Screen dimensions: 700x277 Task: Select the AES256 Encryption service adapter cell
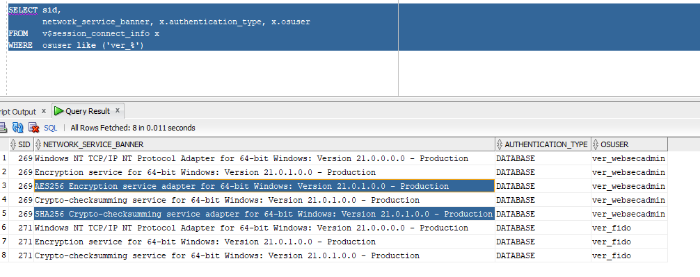[264, 186]
